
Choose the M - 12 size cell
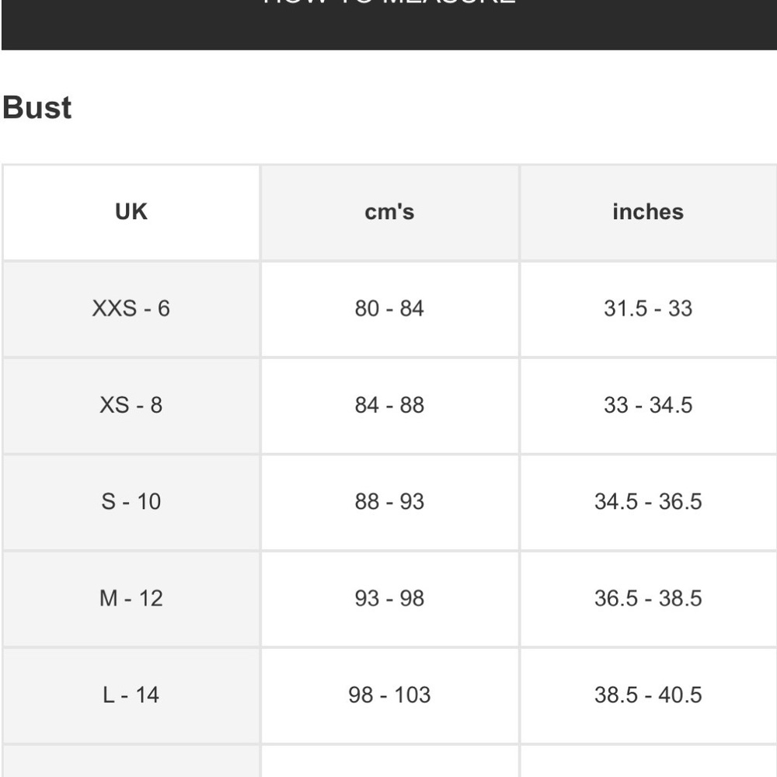coord(131,598)
